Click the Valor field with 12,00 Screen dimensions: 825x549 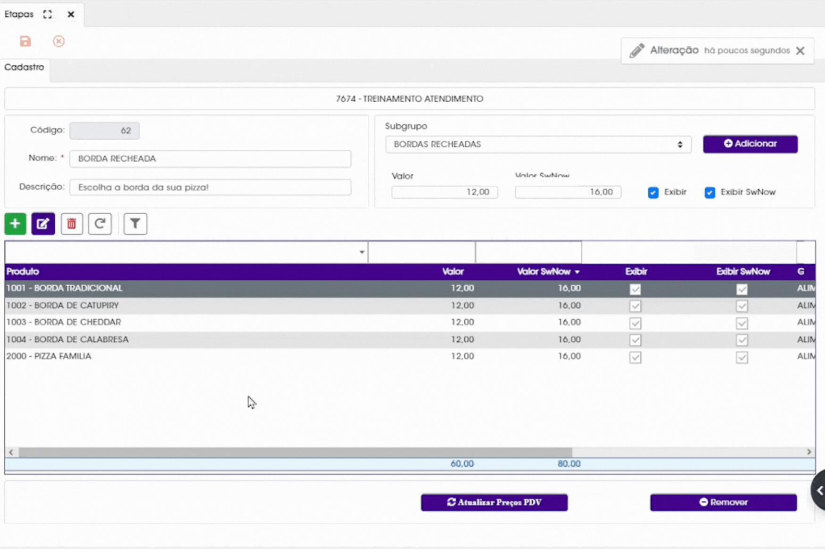coord(445,192)
